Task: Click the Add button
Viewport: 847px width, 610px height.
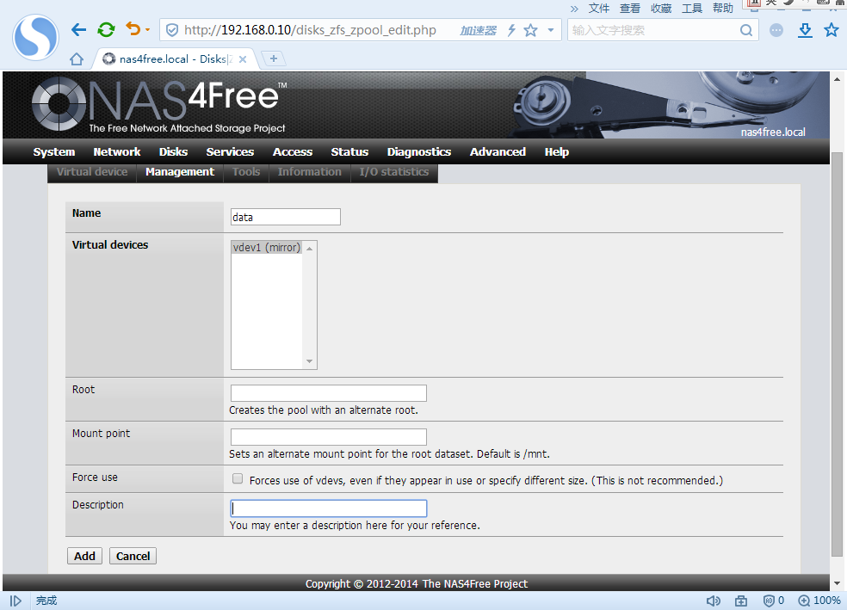Action: pyautogui.click(x=85, y=556)
